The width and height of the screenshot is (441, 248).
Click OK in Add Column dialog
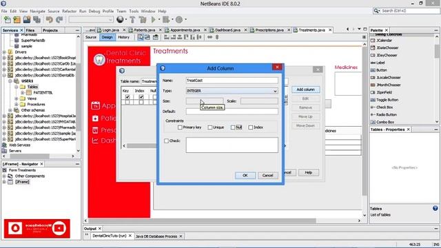(245, 176)
